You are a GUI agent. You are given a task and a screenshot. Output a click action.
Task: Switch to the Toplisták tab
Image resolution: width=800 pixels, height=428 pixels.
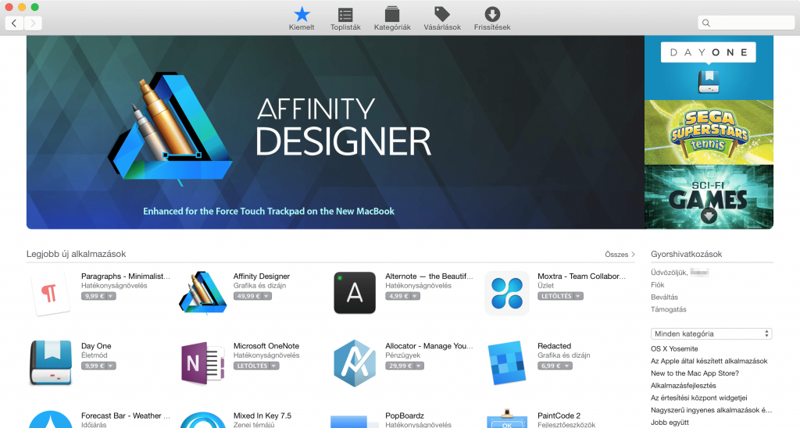345,19
